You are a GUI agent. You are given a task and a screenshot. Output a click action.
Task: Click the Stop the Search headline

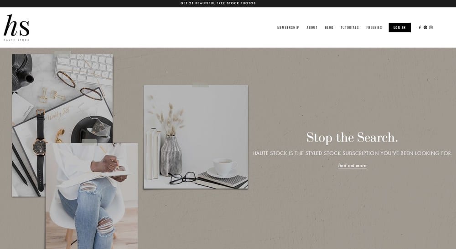[x=352, y=137]
